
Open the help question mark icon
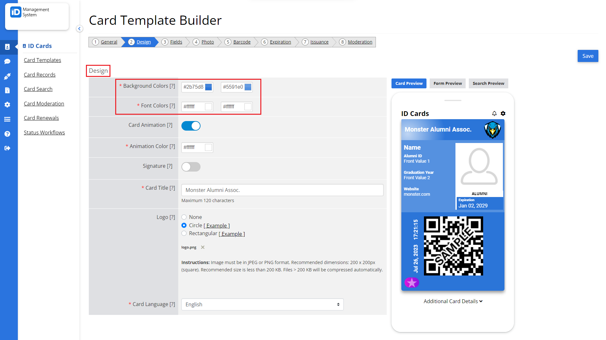pos(8,134)
